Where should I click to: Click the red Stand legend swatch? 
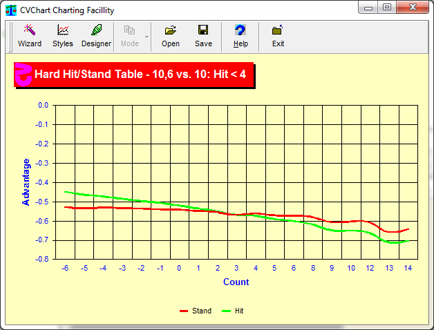pos(184,311)
